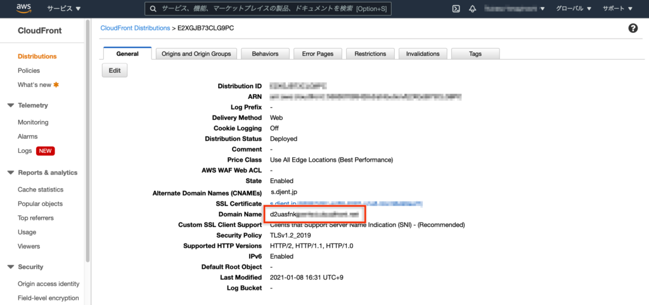Image resolution: width=649 pixels, height=305 pixels.
Task: Click the Supported HTTP Versions value
Action: 312,246
